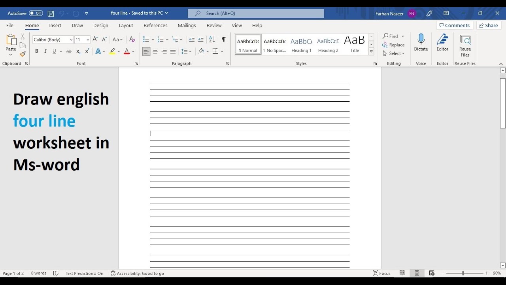The image size is (506, 285).
Task: Select Align Right
Action: [164, 51]
